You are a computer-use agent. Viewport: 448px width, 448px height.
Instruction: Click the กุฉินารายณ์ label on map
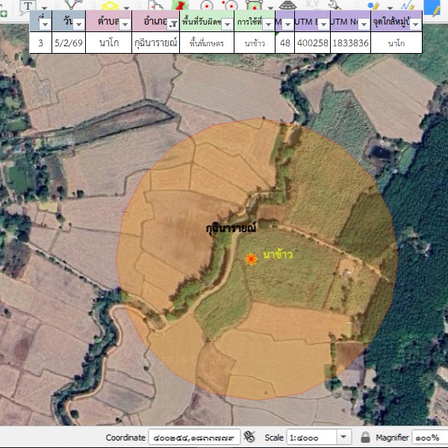pyautogui.click(x=231, y=226)
